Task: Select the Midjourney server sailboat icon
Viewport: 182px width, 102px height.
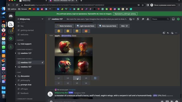Action: pos(11,24)
